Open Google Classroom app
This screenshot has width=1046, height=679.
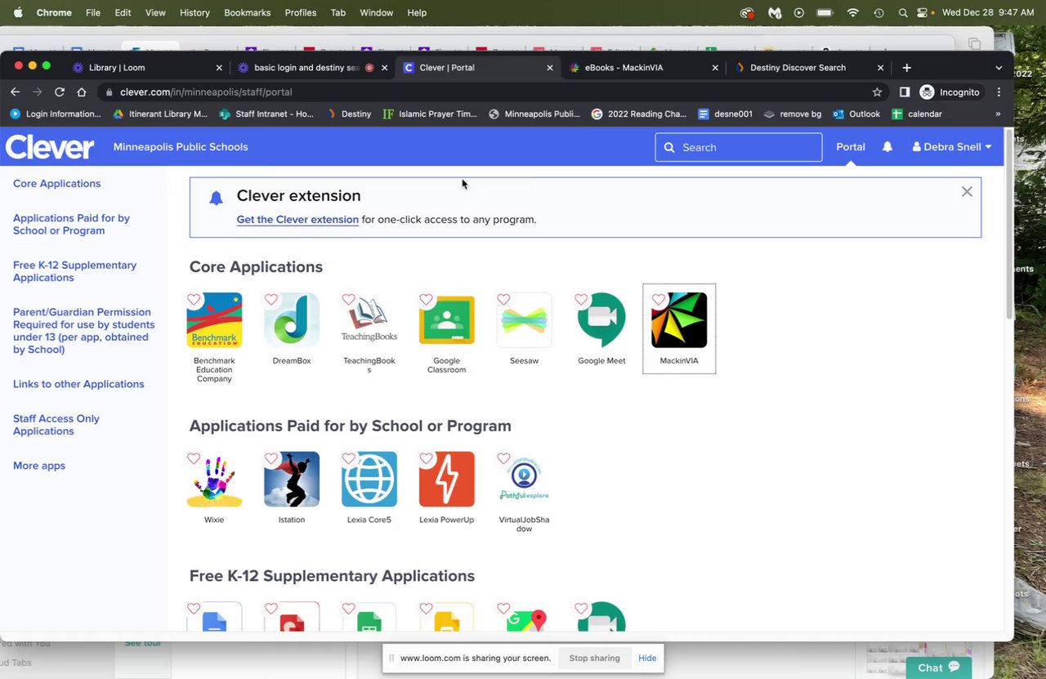[x=446, y=320]
